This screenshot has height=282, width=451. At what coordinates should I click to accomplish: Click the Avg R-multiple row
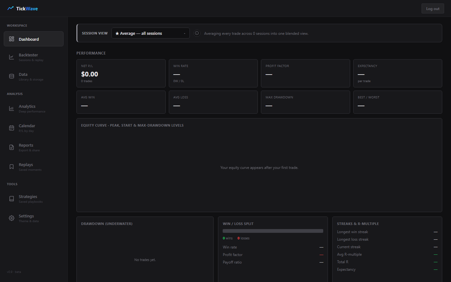click(x=387, y=254)
